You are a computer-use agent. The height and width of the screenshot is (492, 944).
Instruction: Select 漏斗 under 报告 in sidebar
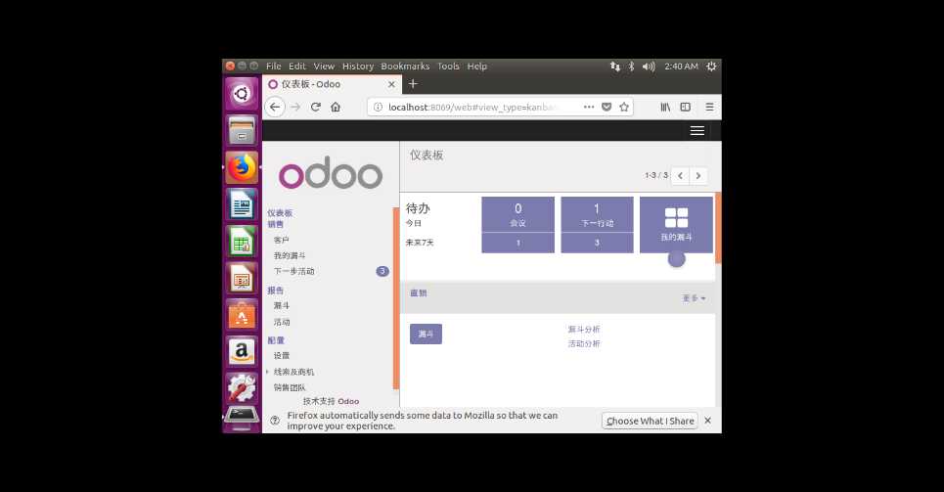click(x=281, y=306)
